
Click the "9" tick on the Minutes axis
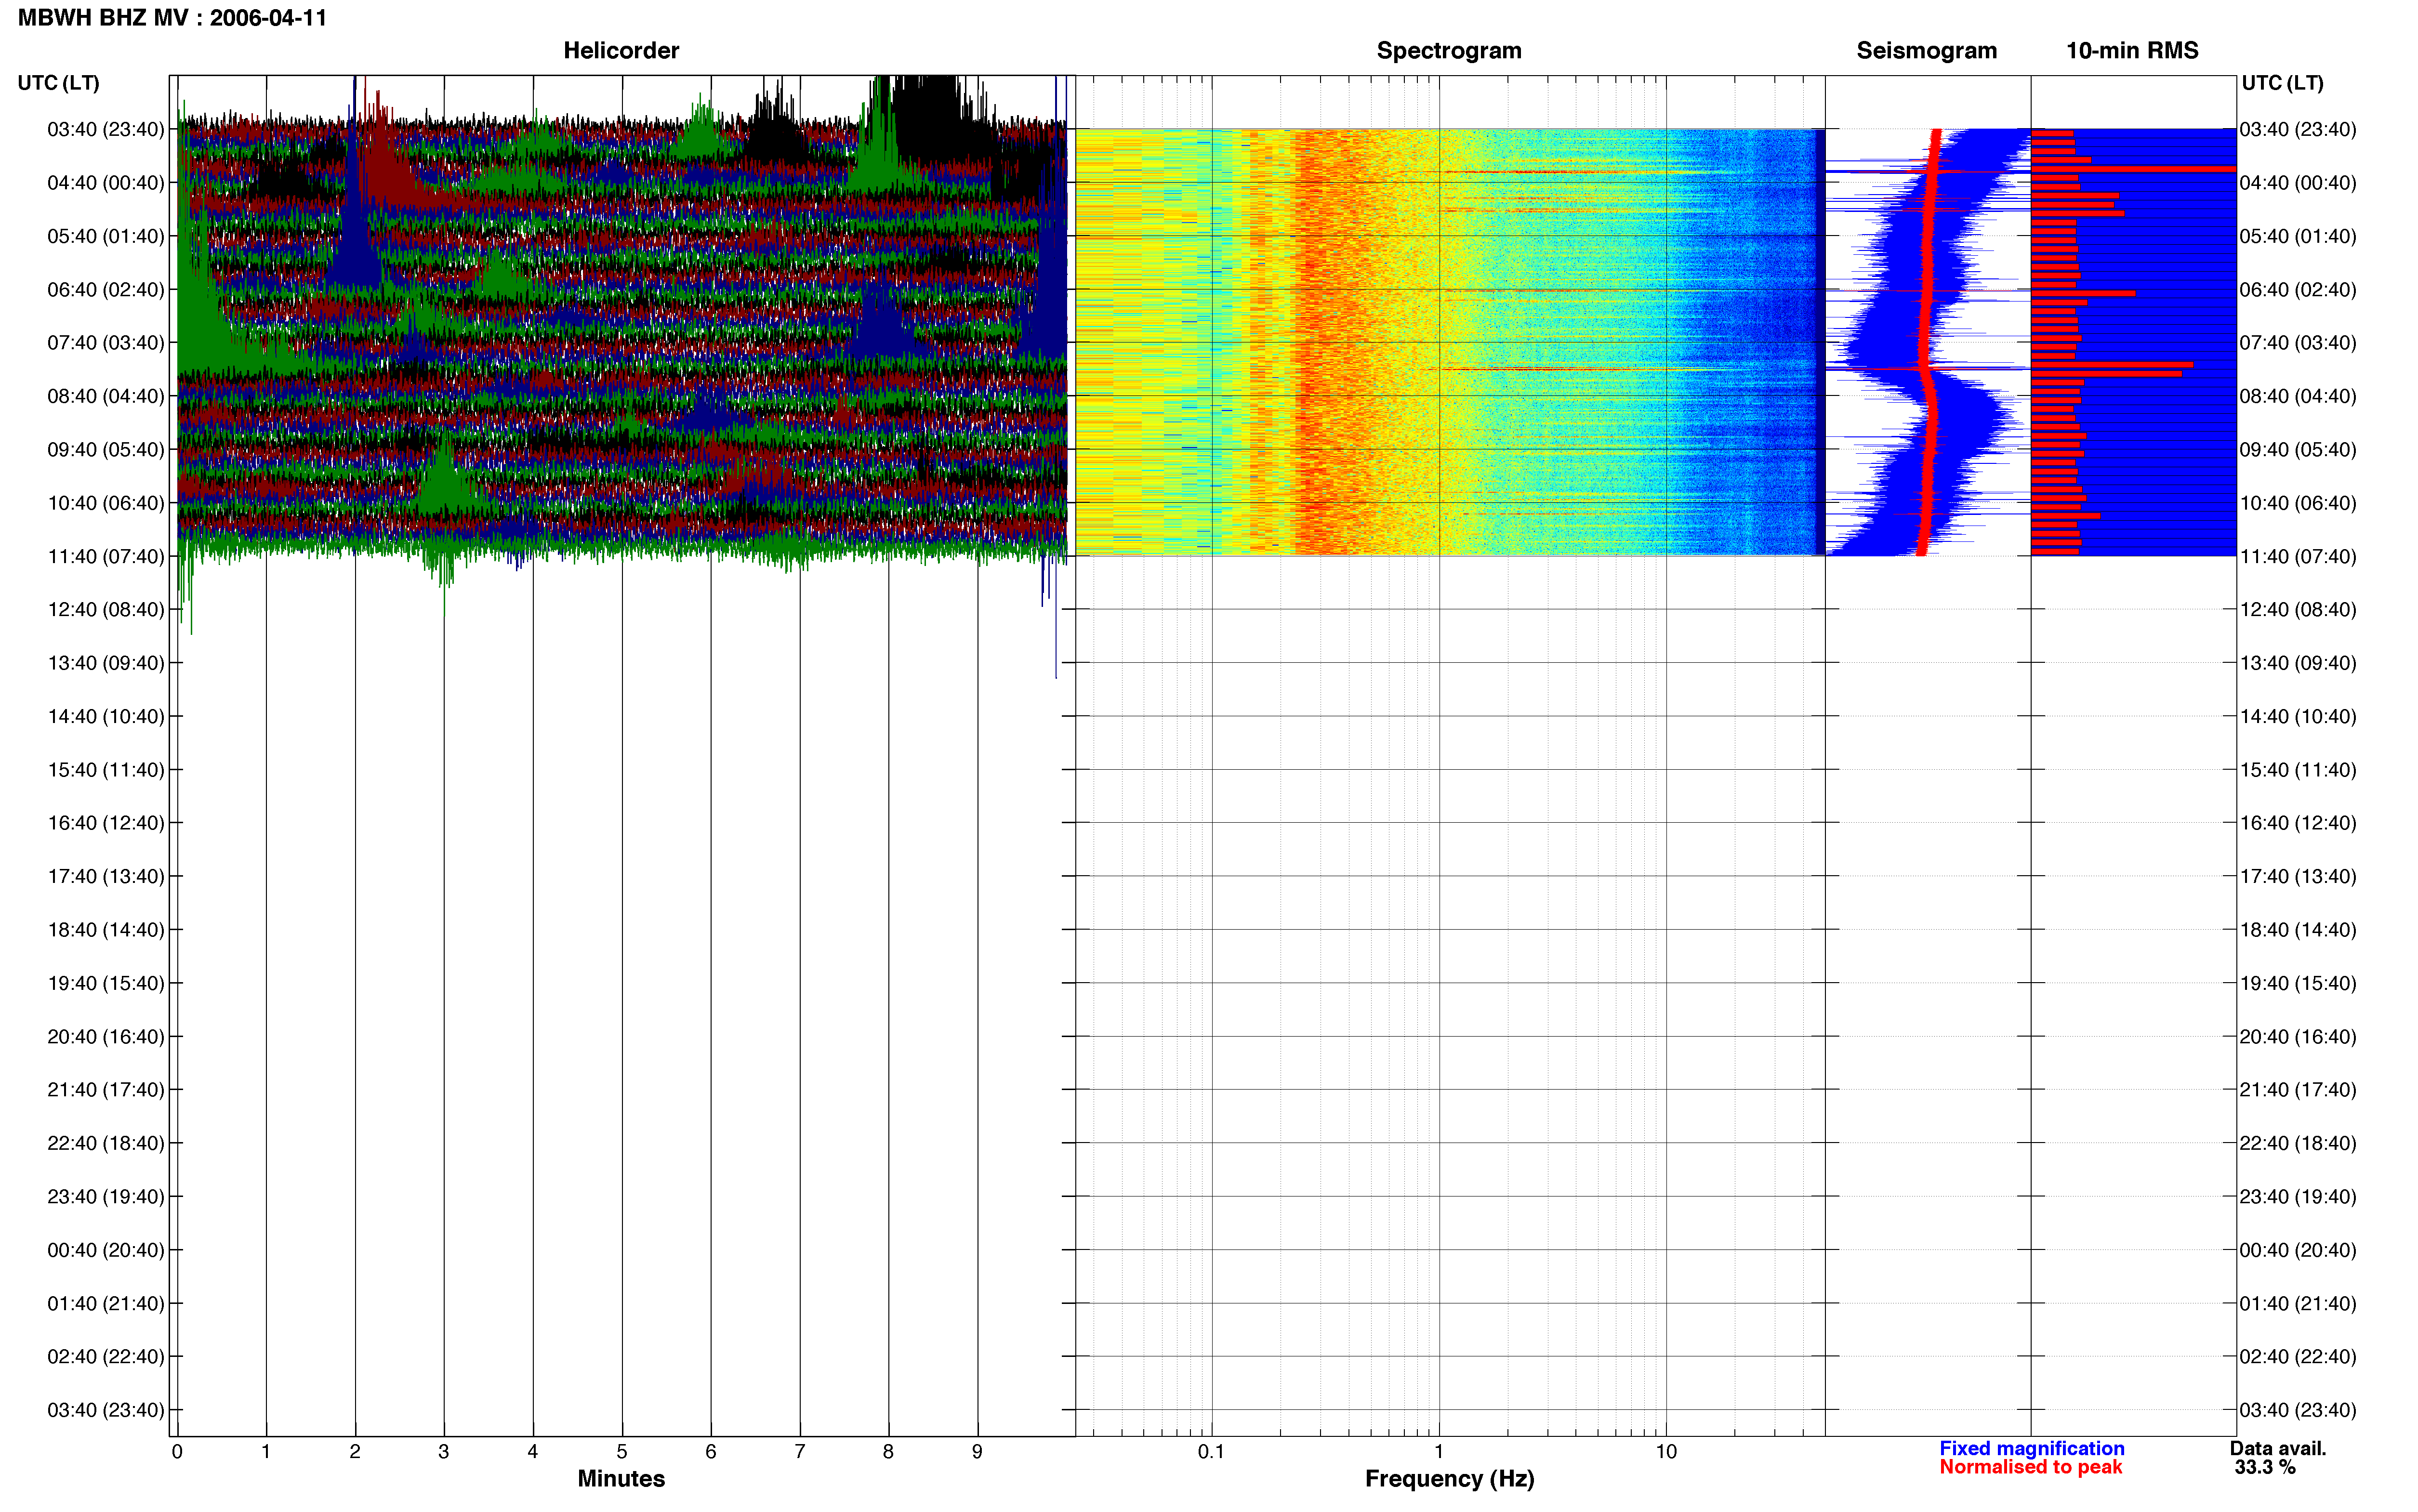978,1452
